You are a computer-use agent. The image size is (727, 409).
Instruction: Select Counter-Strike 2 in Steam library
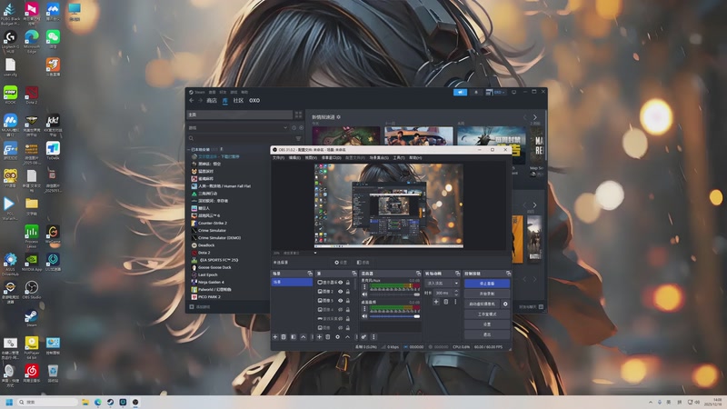point(212,223)
